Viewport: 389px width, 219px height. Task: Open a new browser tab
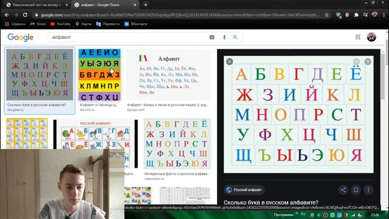coord(146,5)
